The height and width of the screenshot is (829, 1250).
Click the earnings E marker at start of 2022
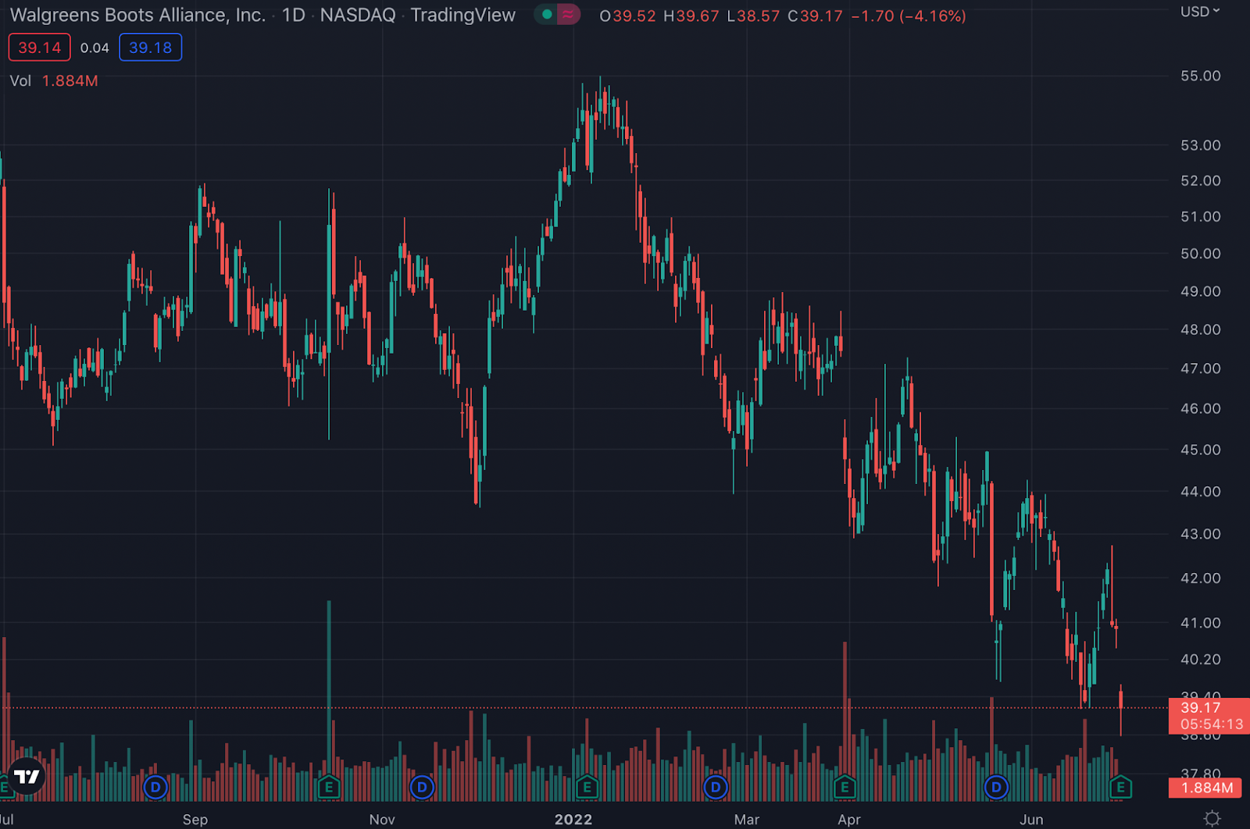tap(587, 787)
